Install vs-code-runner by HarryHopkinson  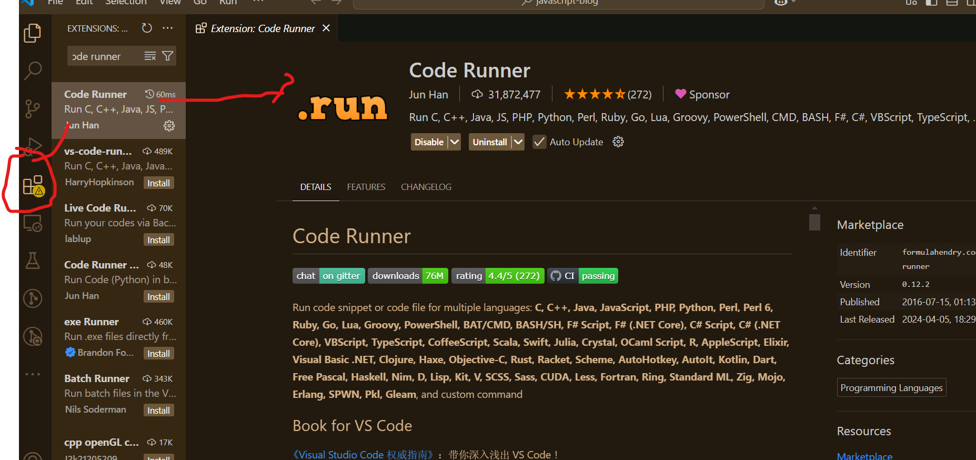(x=158, y=183)
